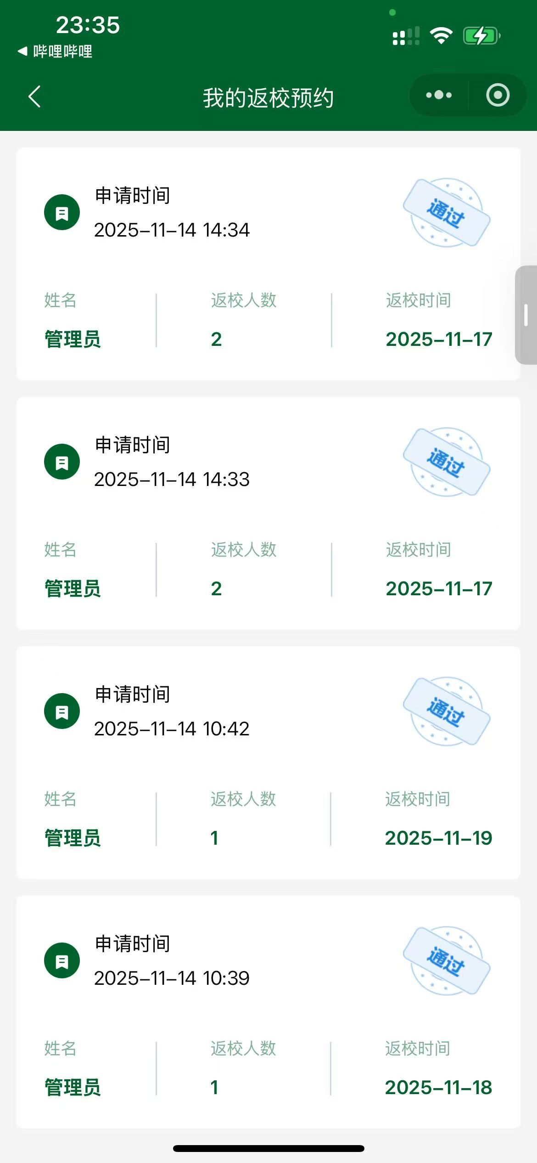Return to 哔哩哔哩 via the status bar link

(55, 51)
